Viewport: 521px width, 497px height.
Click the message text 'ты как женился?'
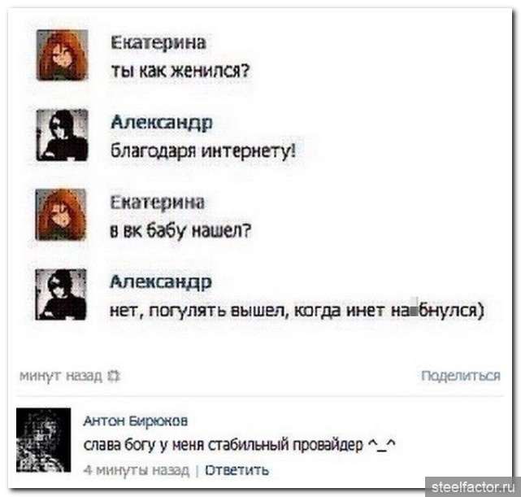(180, 71)
